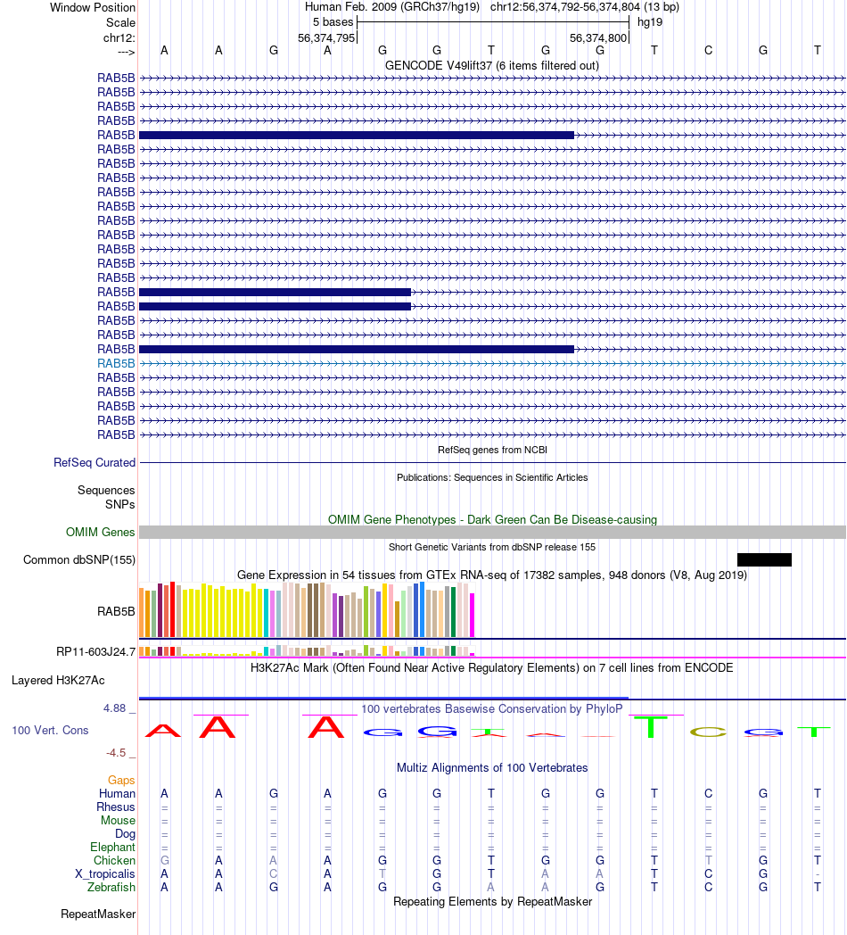The image size is (847, 935).
Task: Select the light-blue RAB5B transcript label
Action: 116,363
